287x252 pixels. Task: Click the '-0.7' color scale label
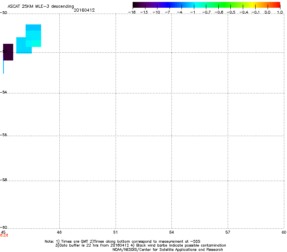coord(206,12)
